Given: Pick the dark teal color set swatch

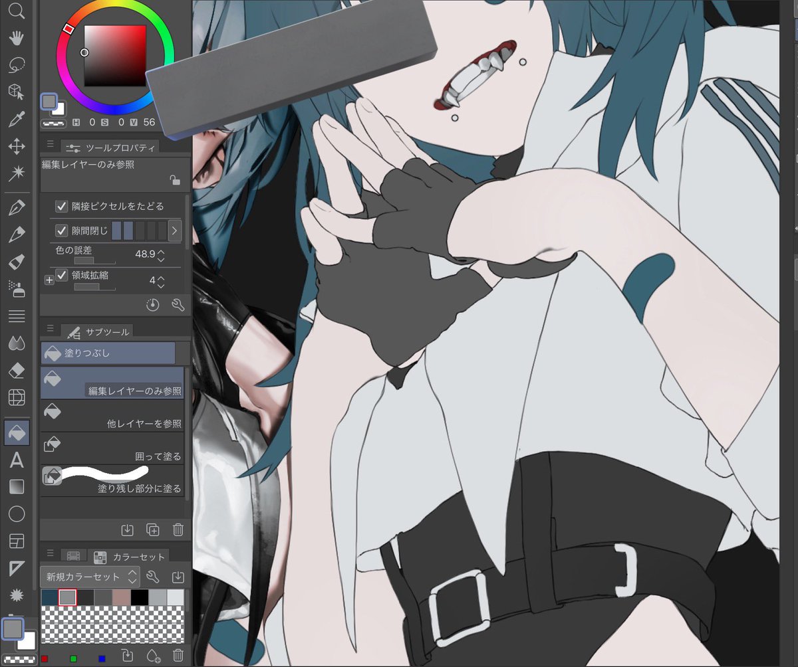Looking at the screenshot, I should 50,597.
